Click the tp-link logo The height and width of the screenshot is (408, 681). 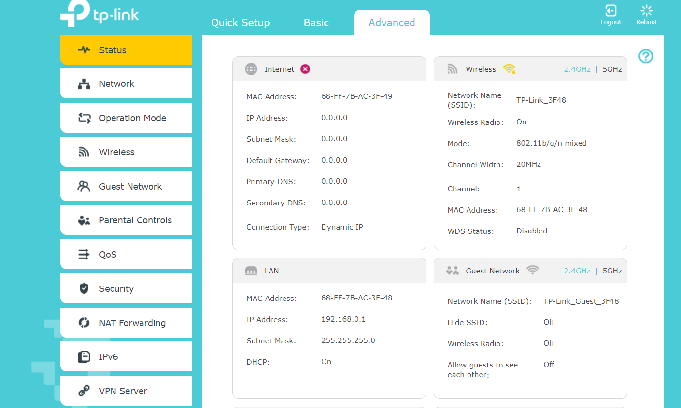click(99, 14)
